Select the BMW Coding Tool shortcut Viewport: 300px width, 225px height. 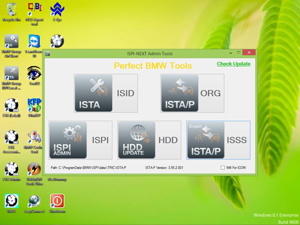33,142
